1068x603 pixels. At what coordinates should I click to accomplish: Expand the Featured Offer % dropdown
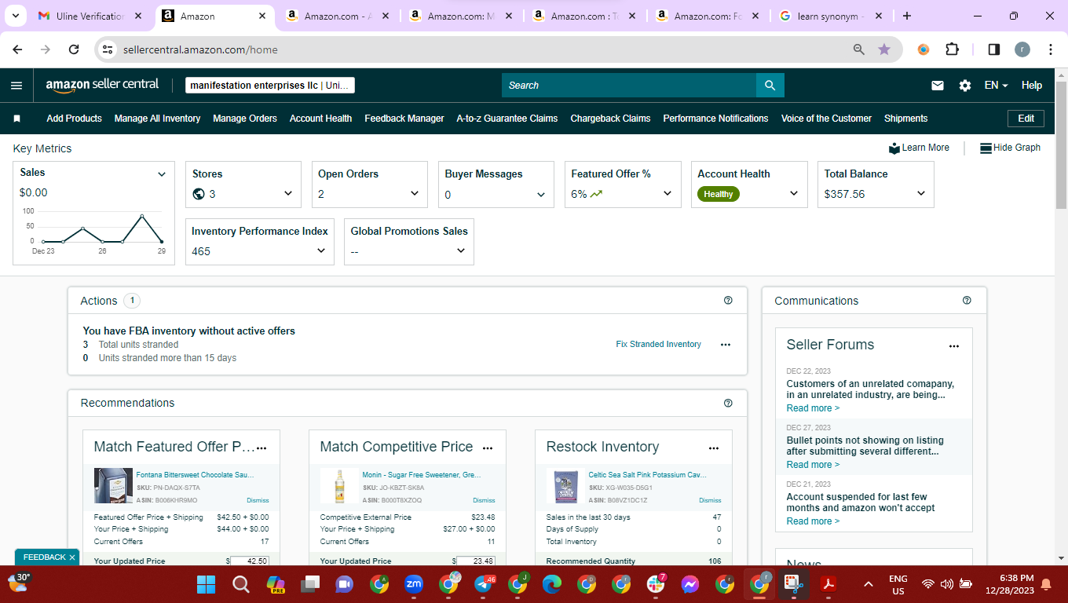click(667, 194)
